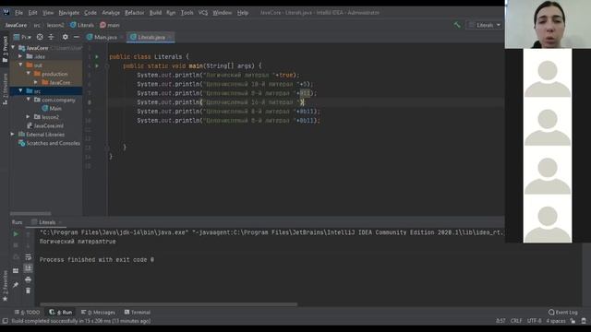Screen dimensions: 591x332
Task: Click UTF-8 encoding in status bar
Action: [534, 321]
